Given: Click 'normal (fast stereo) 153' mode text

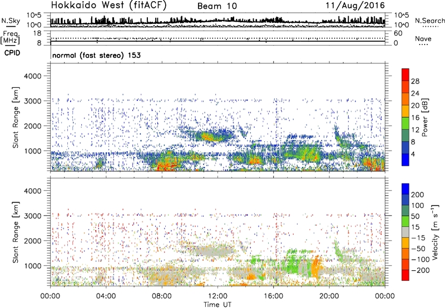Looking at the screenshot, I should point(96,55).
